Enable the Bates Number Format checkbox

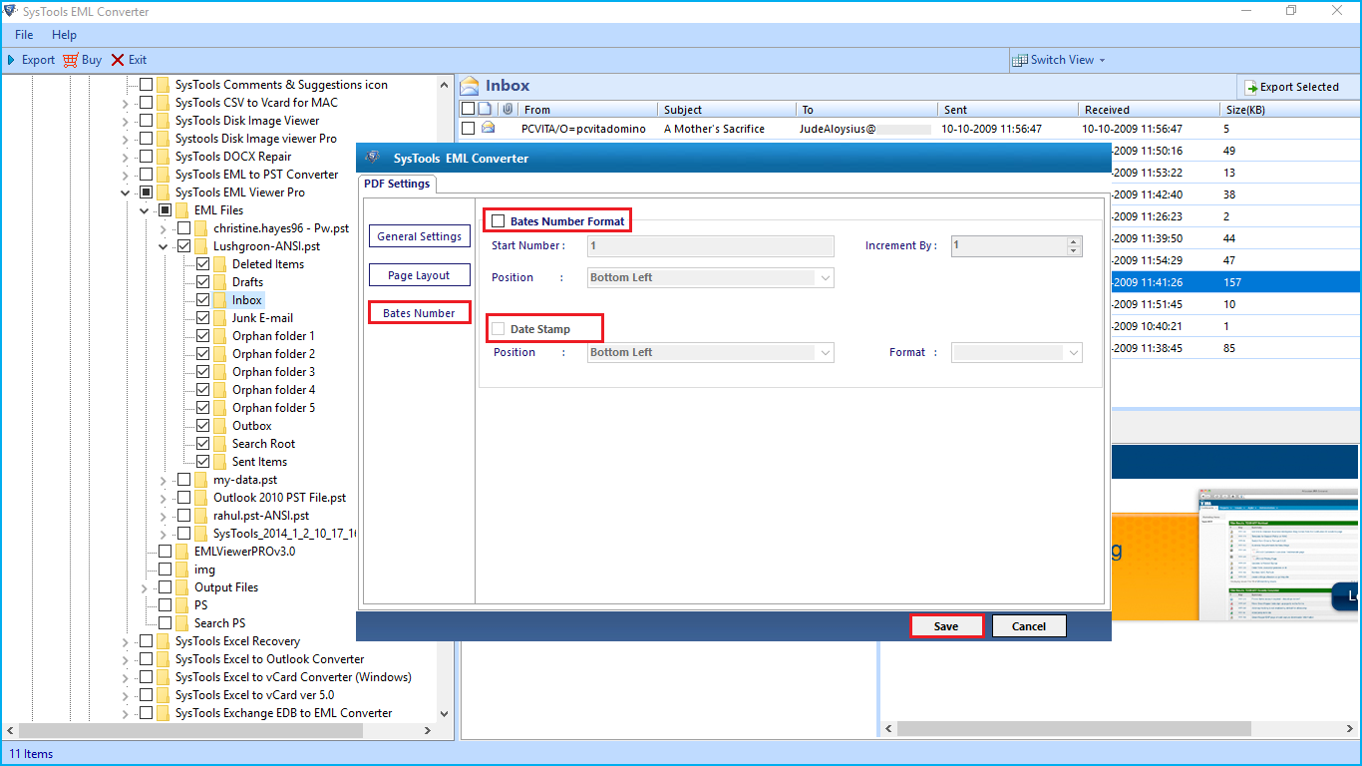click(499, 221)
